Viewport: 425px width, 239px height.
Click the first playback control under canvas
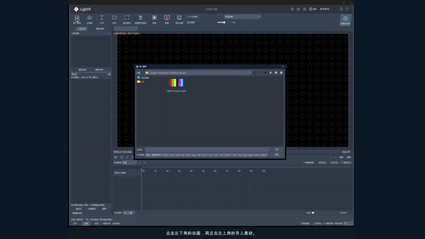tap(116, 157)
